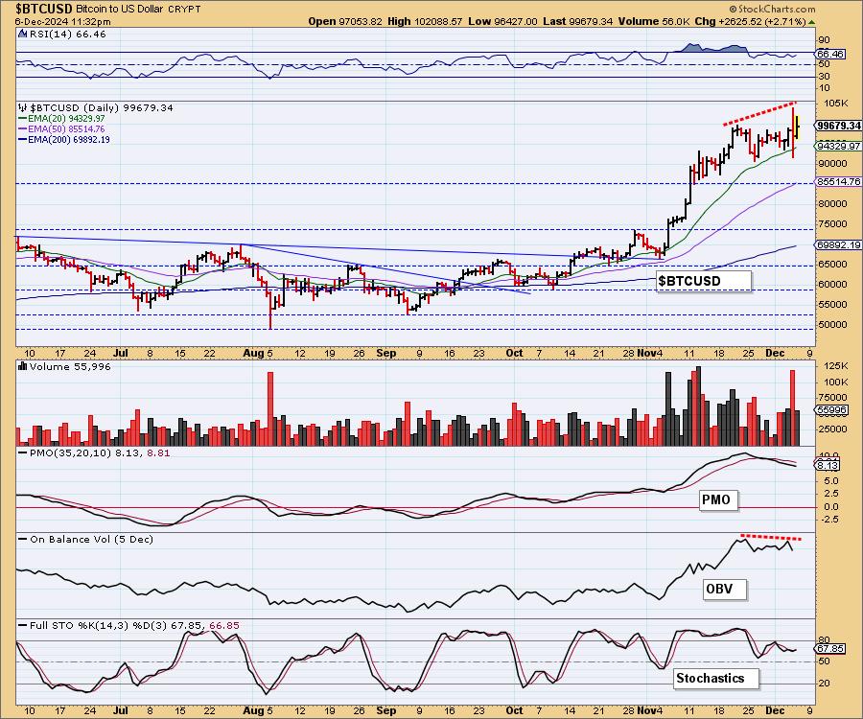This screenshot has width=863, height=719.
Task: Click the 67.85 stochastics value tag
Action: (830, 649)
